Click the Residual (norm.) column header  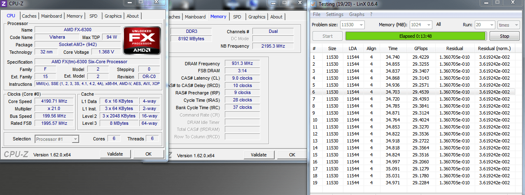[495, 48]
